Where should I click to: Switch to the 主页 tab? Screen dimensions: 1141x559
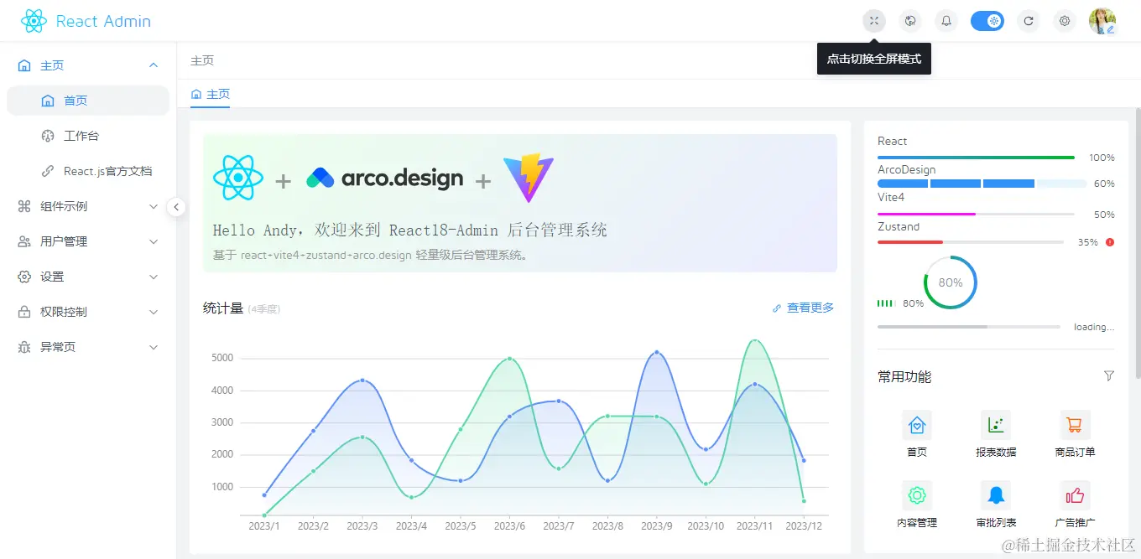210,96
